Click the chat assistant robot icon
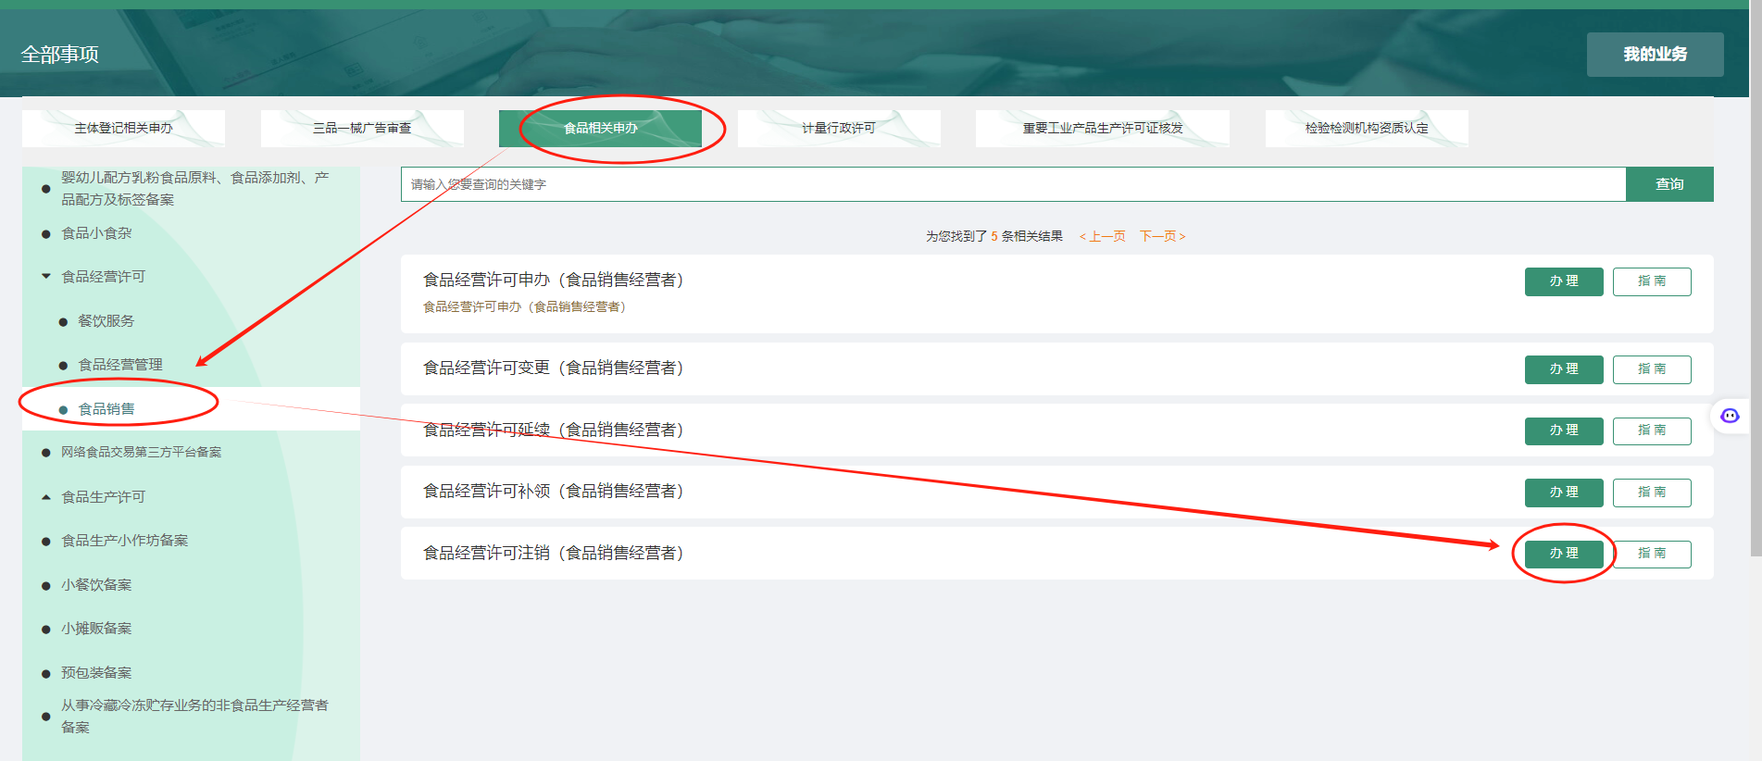 pyautogui.click(x=1730, y=416)
